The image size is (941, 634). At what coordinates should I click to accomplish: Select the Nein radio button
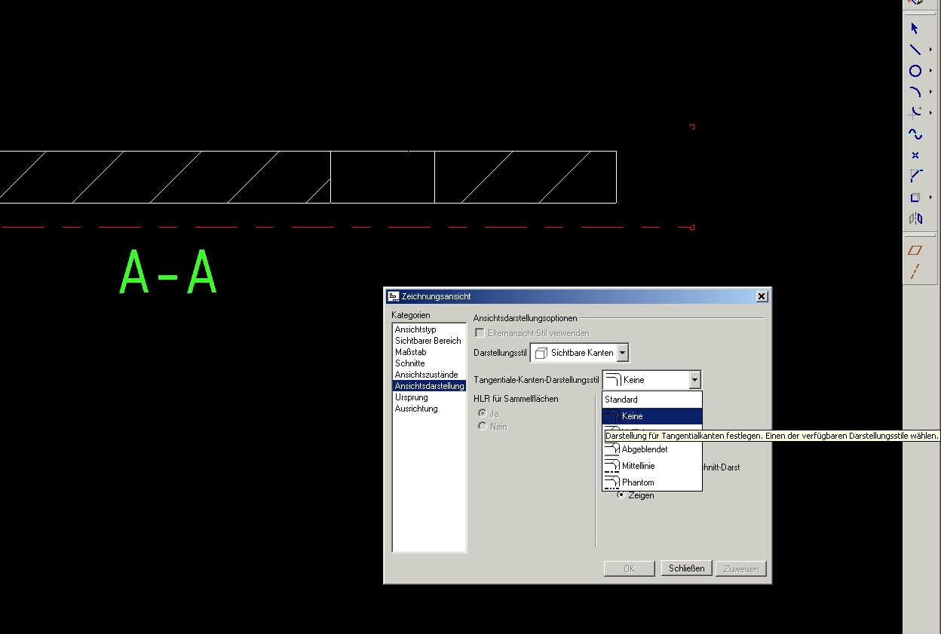483,427
